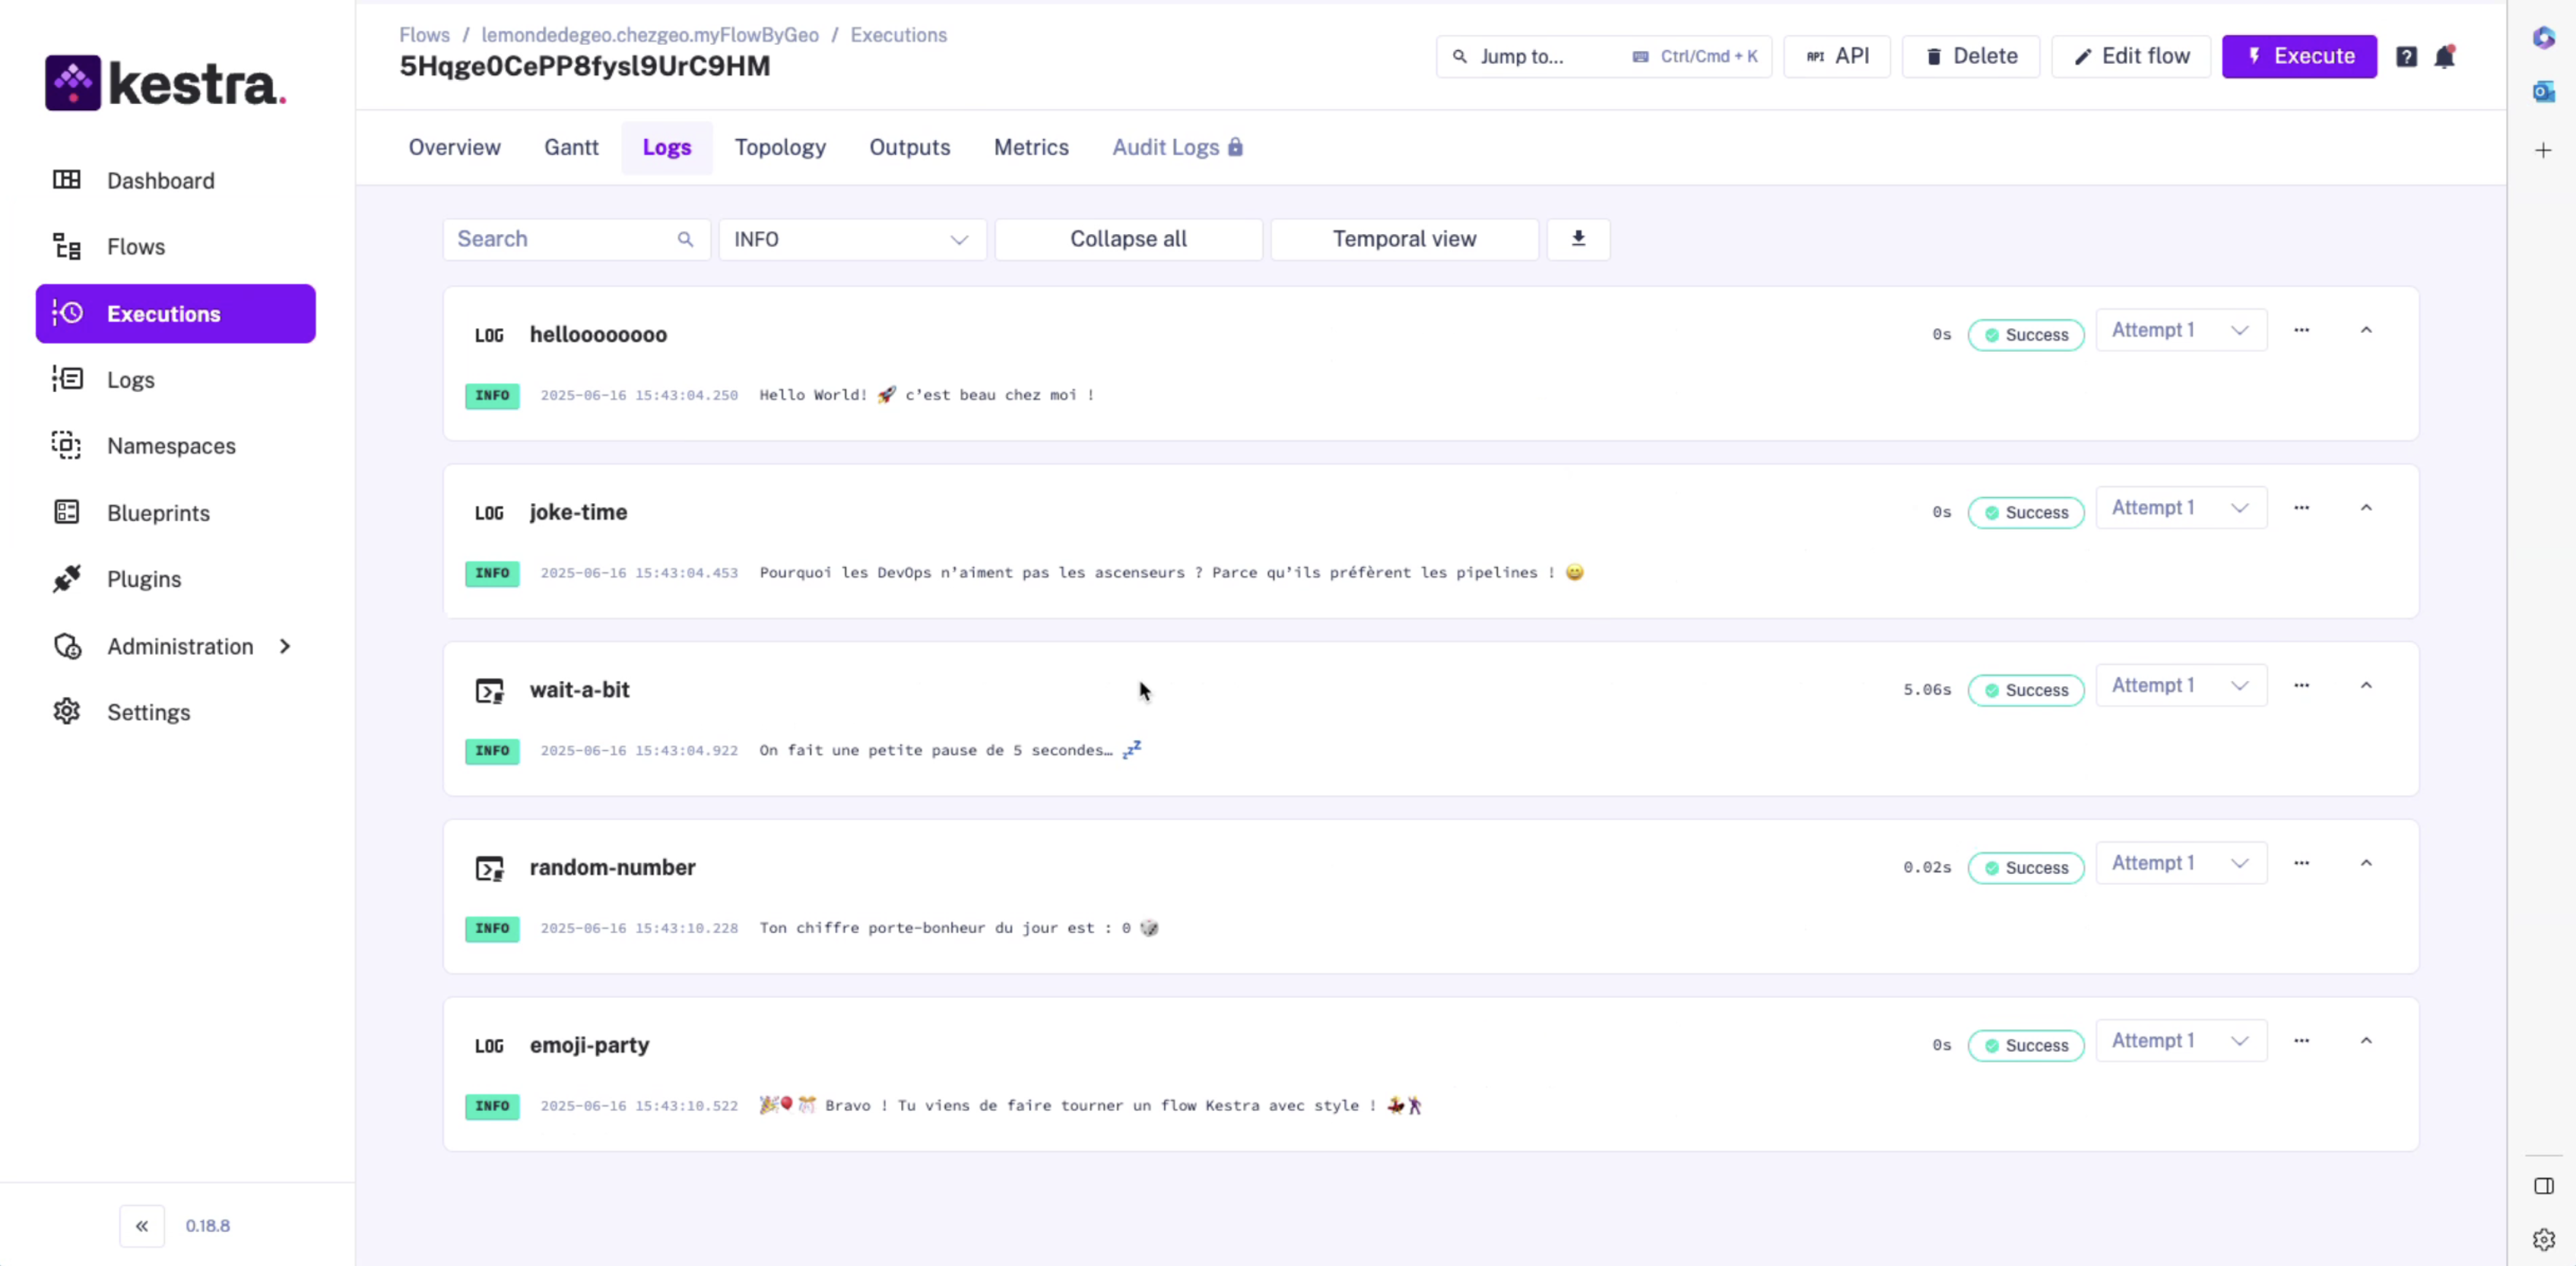Collapse the sidebar with double-chevron icon
This screenshot has height=1266, width=2576.
point(142,1225)
